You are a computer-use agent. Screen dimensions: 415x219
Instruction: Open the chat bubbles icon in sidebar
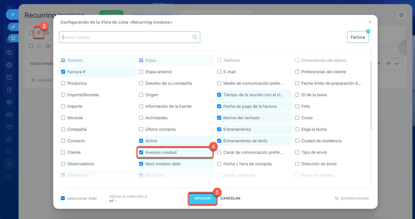click(x=9, y=53)
